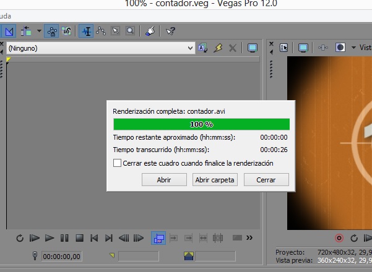Open the (Ninguno) preset dropdown
The height and width of the screenshot is (272, 372).
101,48
